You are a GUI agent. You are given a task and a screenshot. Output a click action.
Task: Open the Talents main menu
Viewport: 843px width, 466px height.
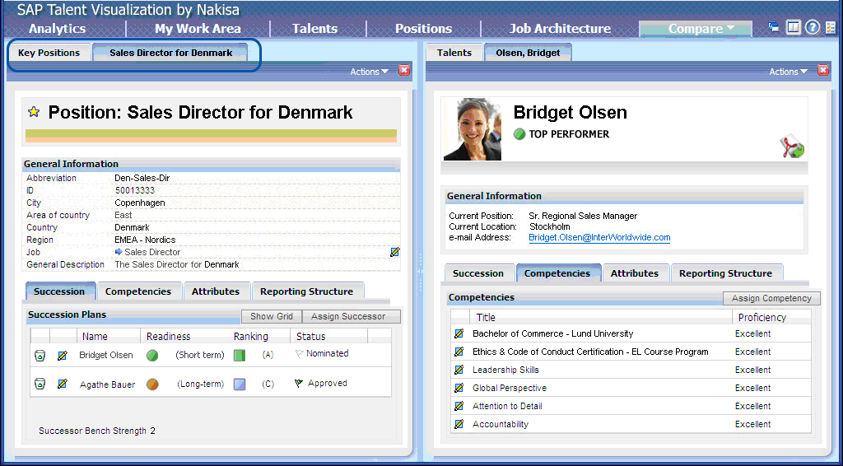(315, 29)
